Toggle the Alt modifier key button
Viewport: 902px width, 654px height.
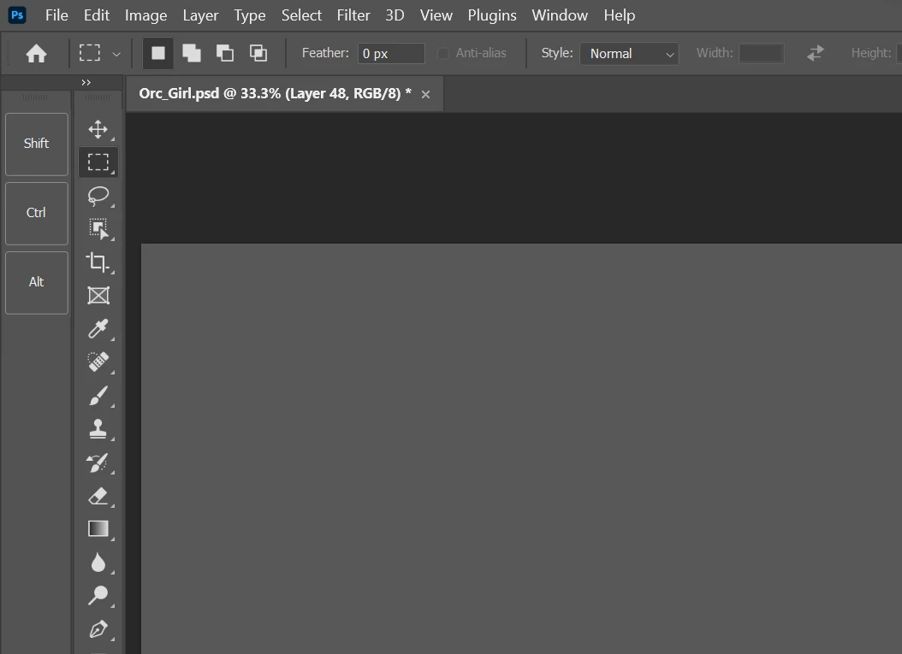point(37,283)
